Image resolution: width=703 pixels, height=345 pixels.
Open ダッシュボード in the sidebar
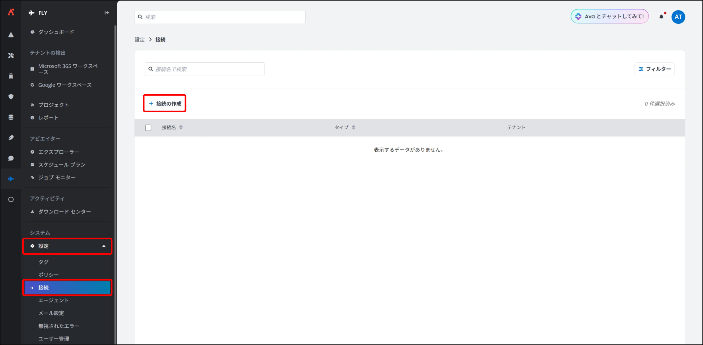[56, 32]
